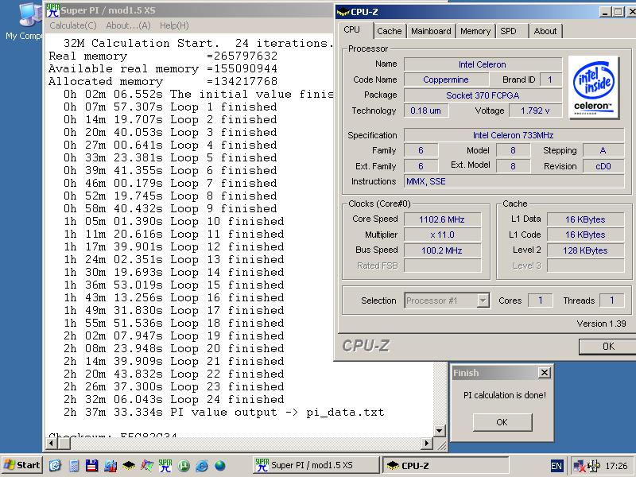
Task: Switch to CPU-Z taskbar button
Action: pos(445,465)
